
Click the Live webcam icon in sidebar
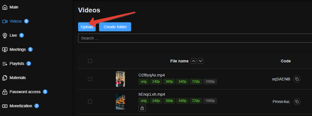5,36
